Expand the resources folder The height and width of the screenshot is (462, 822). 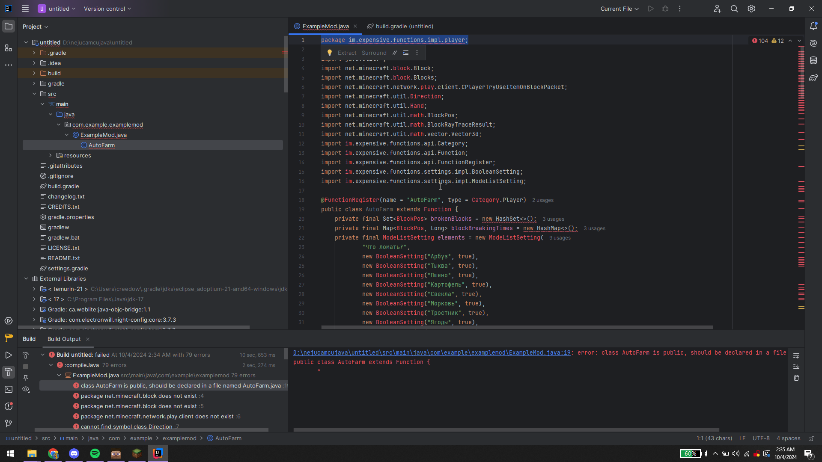pos(51,155)
